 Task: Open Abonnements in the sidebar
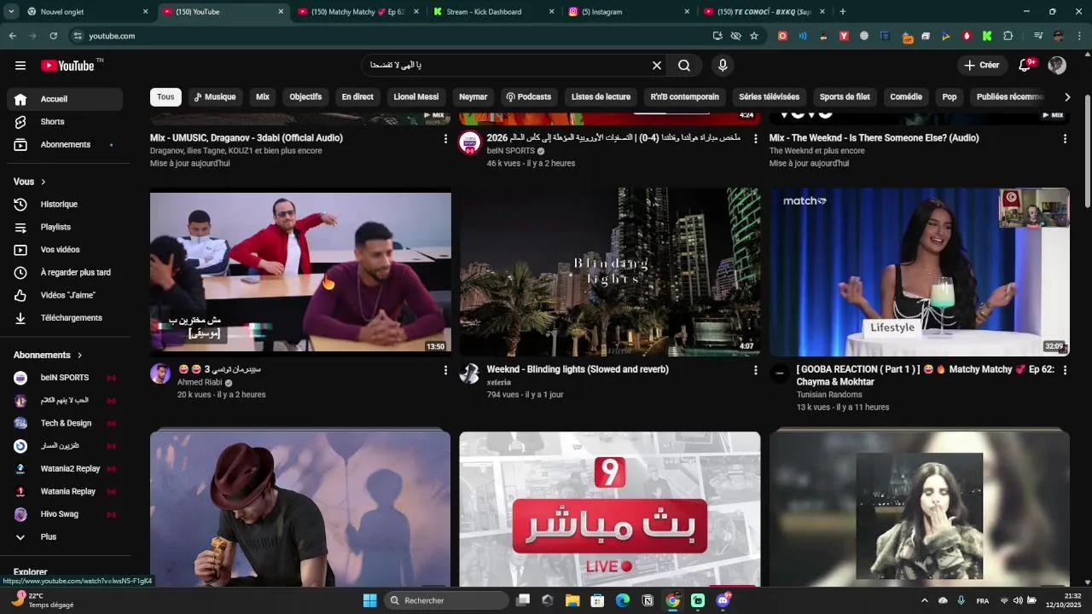(65, 145)
